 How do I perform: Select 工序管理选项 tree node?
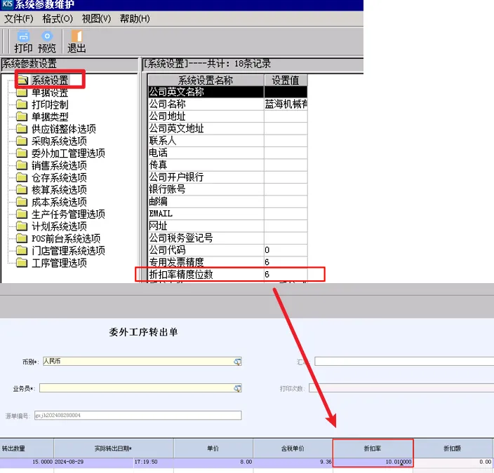[x=59, y=263]
